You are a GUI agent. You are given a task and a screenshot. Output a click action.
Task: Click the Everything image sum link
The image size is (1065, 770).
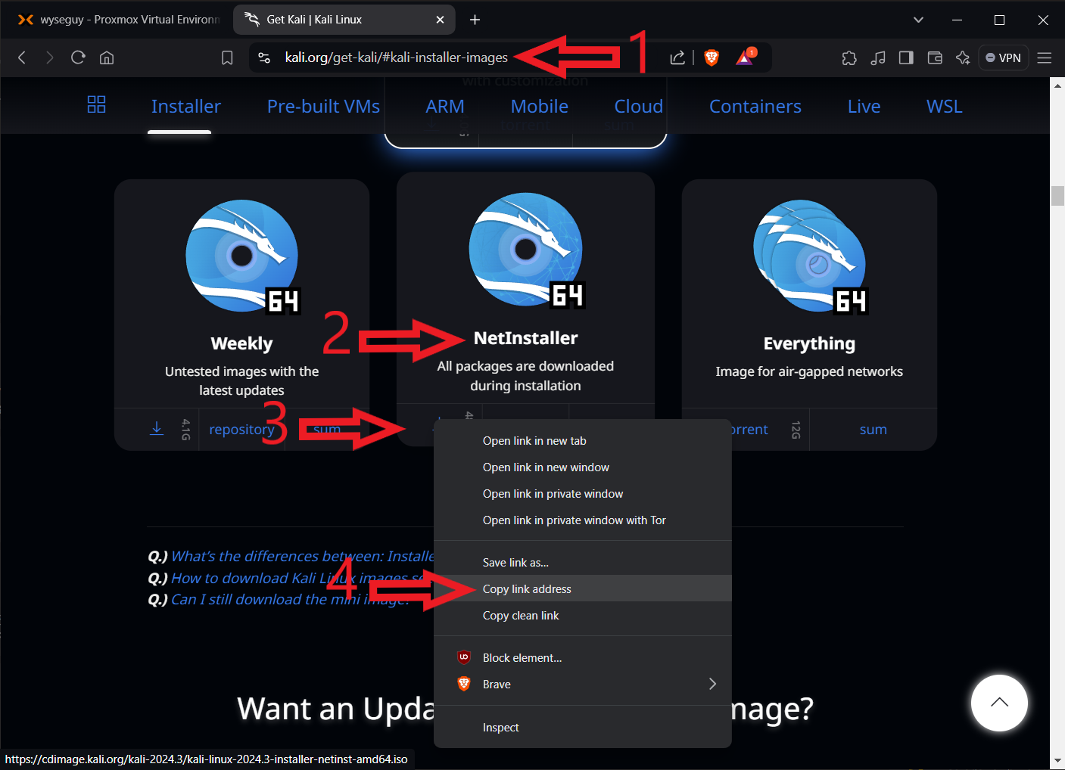coord(873,430)
